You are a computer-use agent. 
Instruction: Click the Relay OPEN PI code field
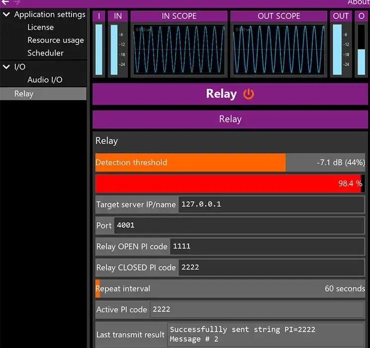[267, 246]
